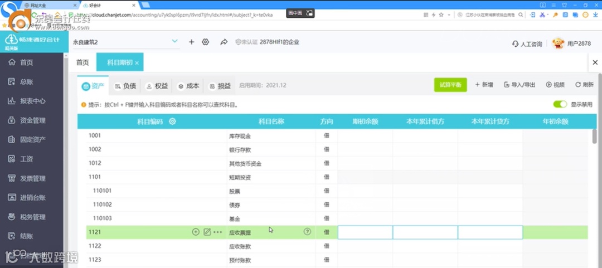Select account code 110102
This screenshot has height=268, width=602.
102,204
